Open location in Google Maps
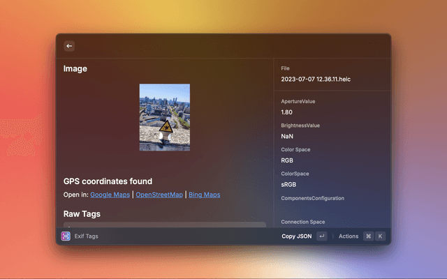The width and height of the screenshot is (447, 279). [110, 195]
